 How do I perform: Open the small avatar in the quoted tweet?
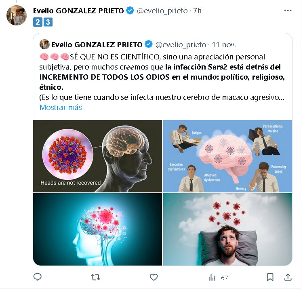[x=44, y=44]
